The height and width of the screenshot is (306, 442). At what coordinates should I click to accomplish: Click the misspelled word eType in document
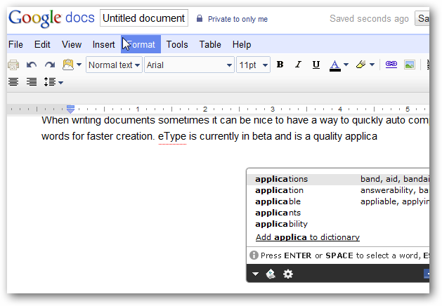tap(172, 137)
